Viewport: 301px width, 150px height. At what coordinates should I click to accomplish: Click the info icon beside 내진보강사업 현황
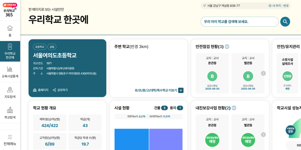click(x=234, y=108)
